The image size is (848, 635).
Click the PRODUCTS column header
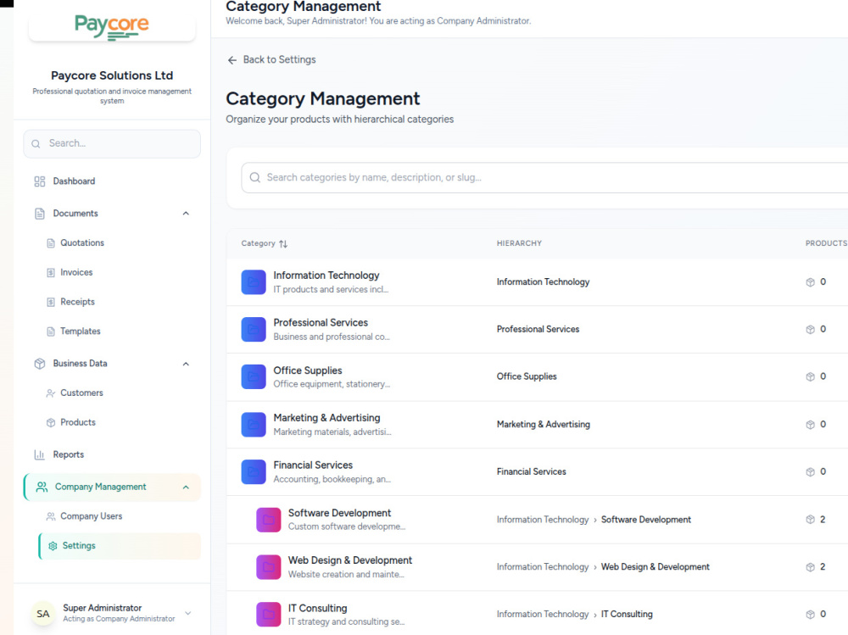[x=826, y=243]
